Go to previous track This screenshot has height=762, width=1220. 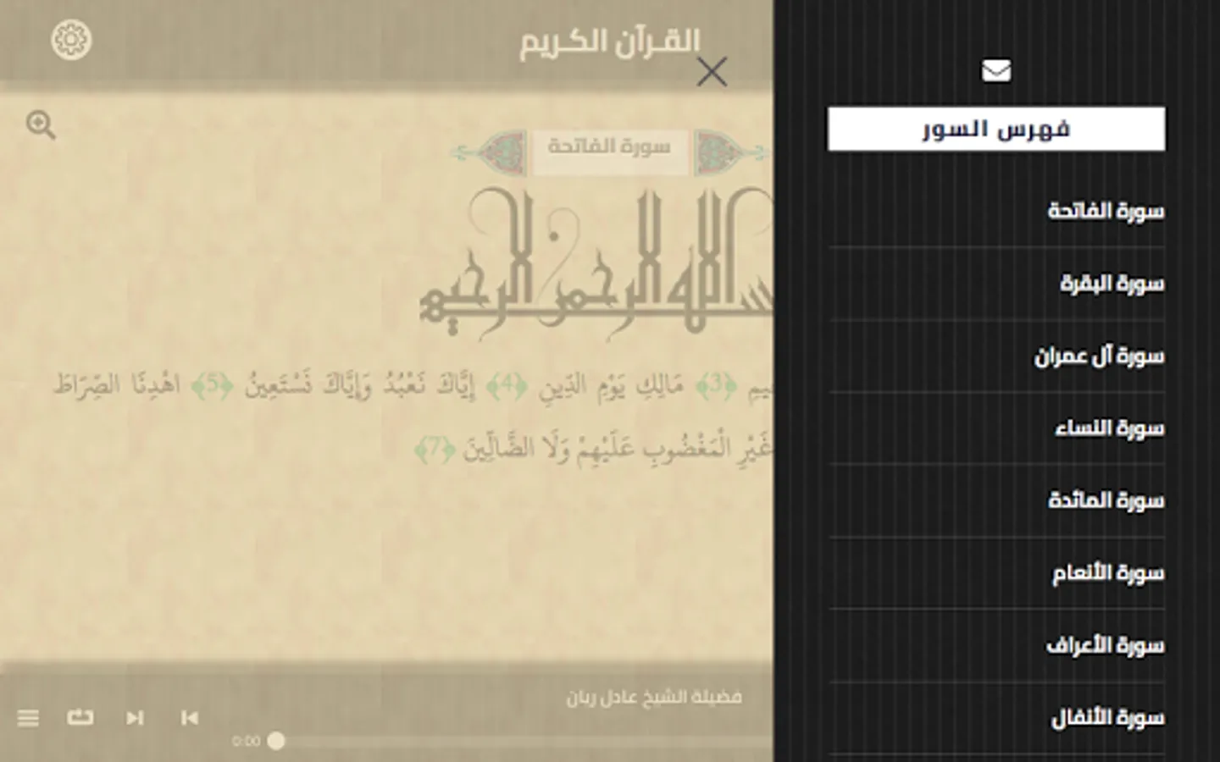(189, 718)
